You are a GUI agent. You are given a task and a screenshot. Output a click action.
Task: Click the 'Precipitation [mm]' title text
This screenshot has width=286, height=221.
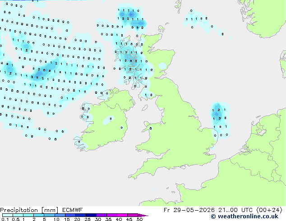[29, 210]
